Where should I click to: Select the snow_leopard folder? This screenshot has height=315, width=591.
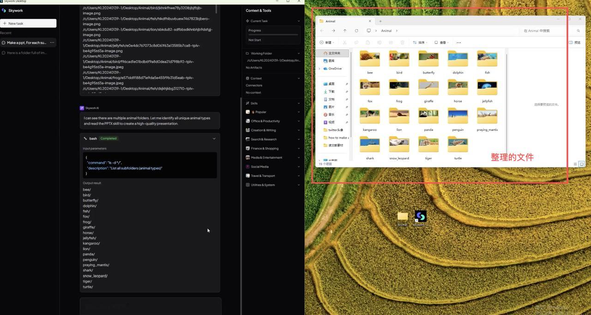(x=399, y=148)
